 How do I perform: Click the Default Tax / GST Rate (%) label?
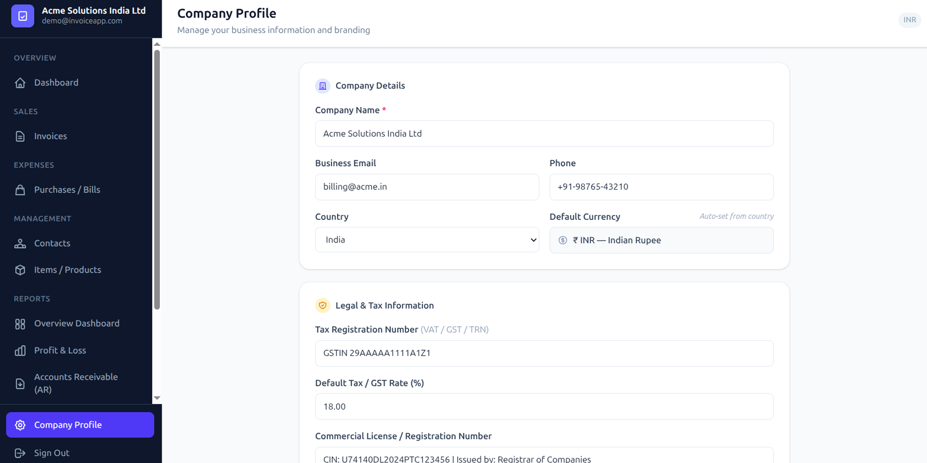370,383
